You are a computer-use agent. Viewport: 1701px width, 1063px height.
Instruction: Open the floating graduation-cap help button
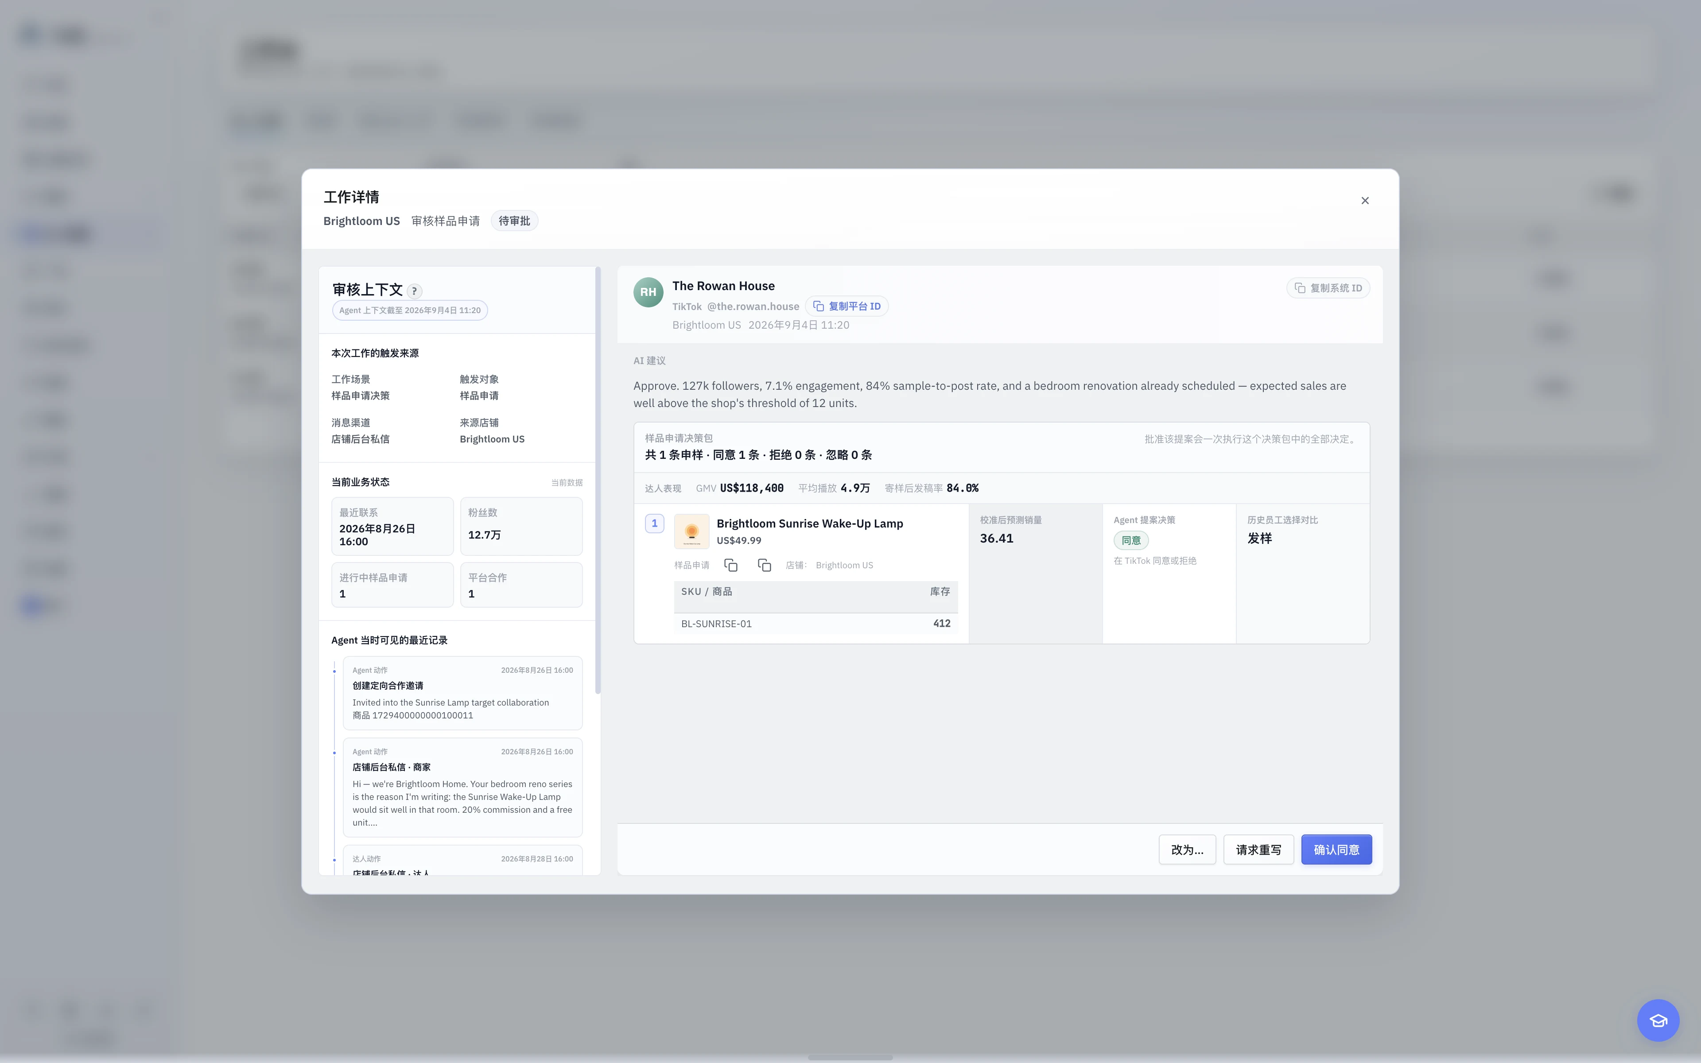(x=1658, y=1020)
